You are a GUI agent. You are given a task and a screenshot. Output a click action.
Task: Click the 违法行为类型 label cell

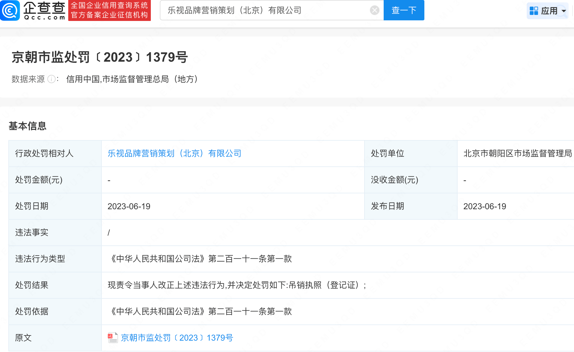coord(55,259)
